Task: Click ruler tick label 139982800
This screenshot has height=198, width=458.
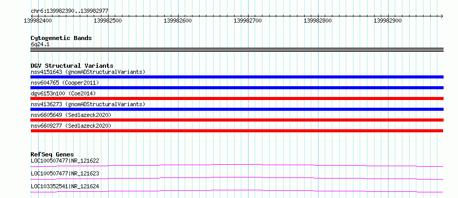Action: click(x=318, y=21)
